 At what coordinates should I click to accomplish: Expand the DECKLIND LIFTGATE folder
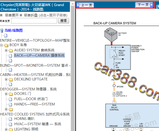[x=6, y=79]
